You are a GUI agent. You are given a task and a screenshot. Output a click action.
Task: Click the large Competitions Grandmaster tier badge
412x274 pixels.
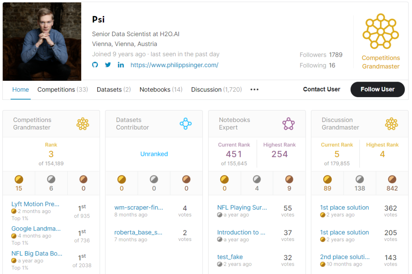pos(380,31)
